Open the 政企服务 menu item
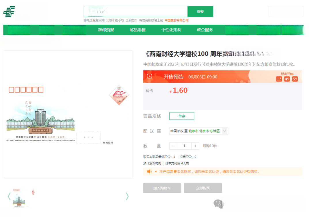Image resolution: width=311 pixels, height=217 pixels. 205,30
